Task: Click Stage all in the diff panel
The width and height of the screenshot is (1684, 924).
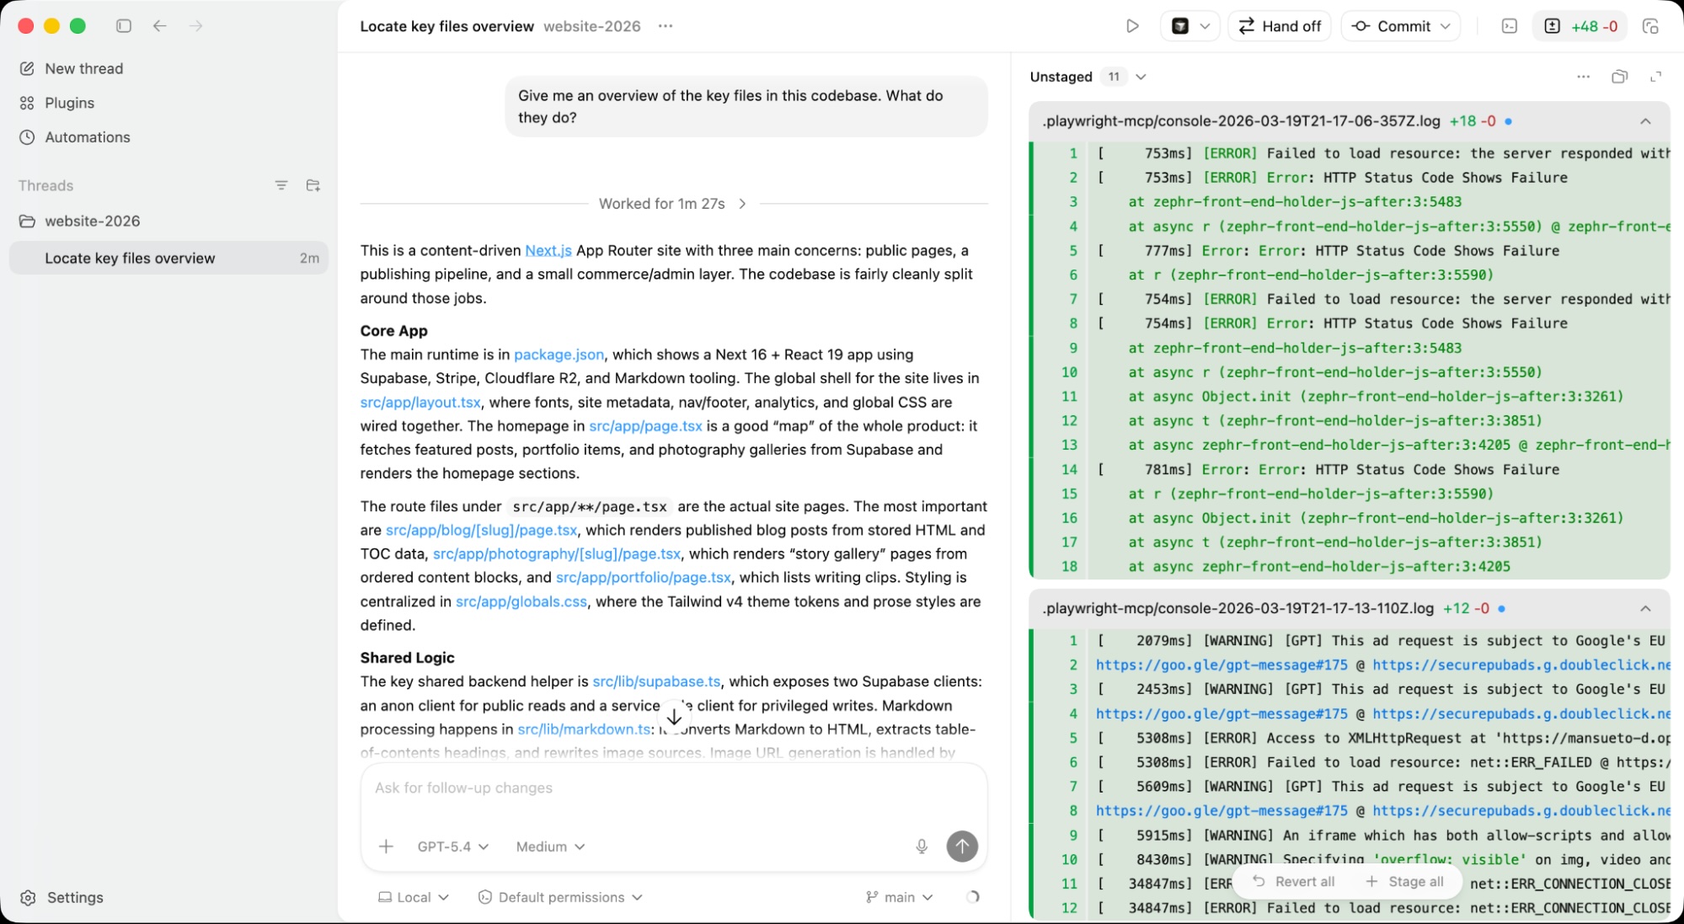Action: pos(1405,881)
